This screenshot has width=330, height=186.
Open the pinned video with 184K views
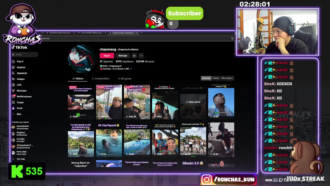point(81,102)
